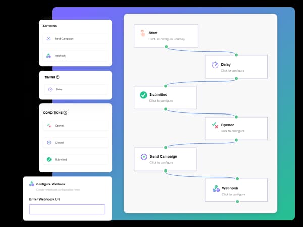Open the Submitted node to configure
The height and width of the screenshot is (227, 303).
(x=165, y=97)
